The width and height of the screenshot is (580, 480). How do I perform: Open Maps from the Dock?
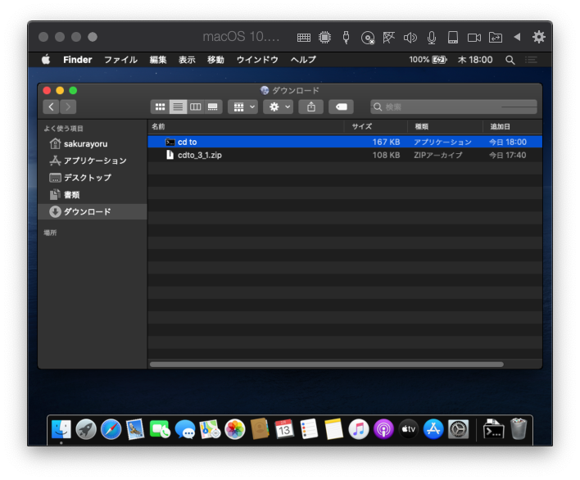pos(210,429)
